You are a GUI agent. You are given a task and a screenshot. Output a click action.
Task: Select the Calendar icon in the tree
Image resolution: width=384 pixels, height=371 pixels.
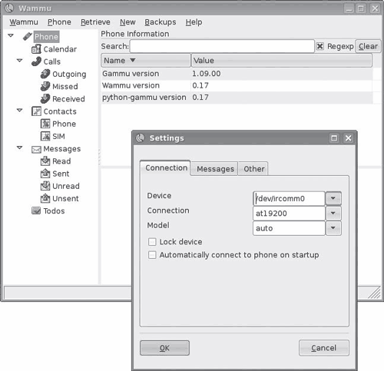36,49
